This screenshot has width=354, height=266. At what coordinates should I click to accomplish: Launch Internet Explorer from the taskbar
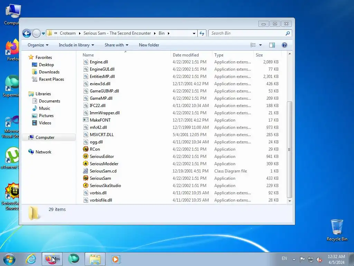click(x=31, y=259)
